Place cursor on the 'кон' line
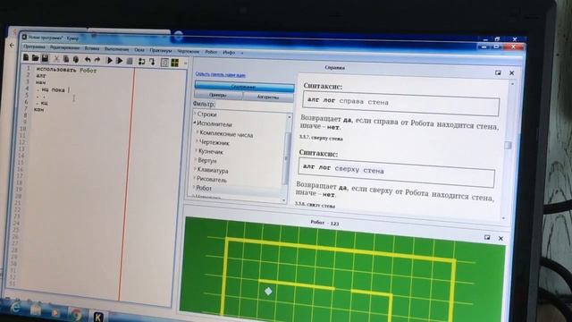The image size is (572, 322). point(39,109)
